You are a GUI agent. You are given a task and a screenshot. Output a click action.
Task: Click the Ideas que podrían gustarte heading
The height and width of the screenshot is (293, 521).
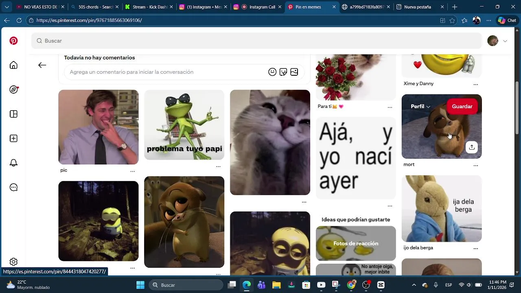point(356,219)
